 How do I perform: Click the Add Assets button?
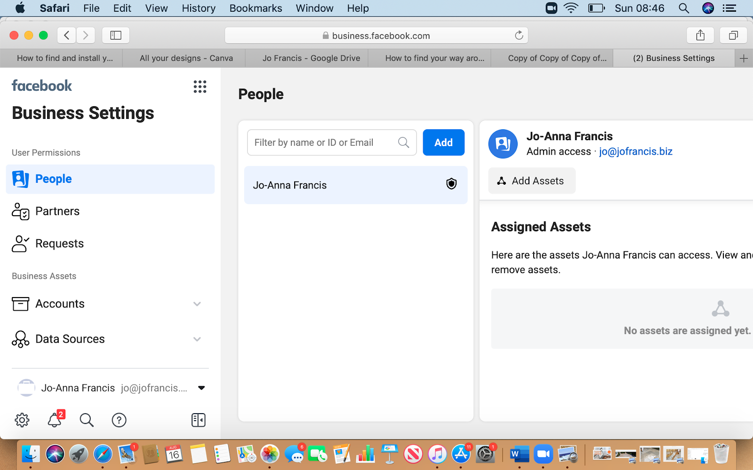click(532, 181)
